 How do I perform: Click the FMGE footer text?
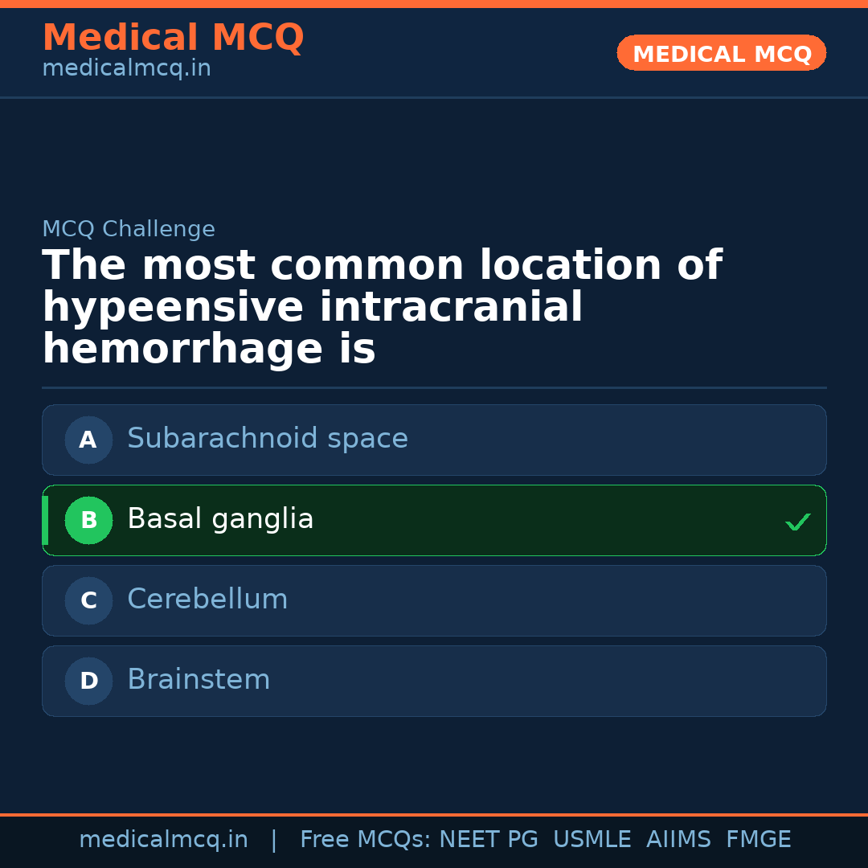pyautogui.click(x=758, y=840)
